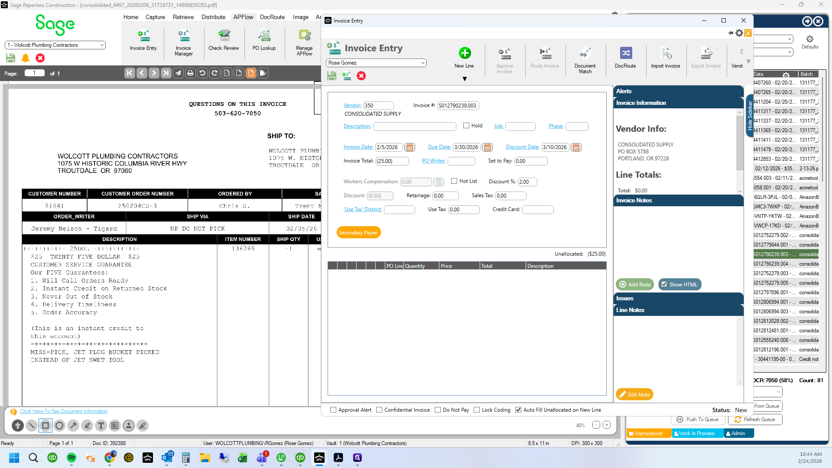Enable the Hold checkbox
The width and height of the screenshot is (832, 468).
tap(466, 126)
